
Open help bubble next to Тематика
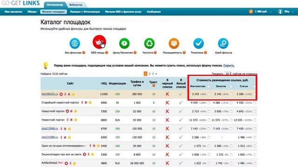click(205, 52)
